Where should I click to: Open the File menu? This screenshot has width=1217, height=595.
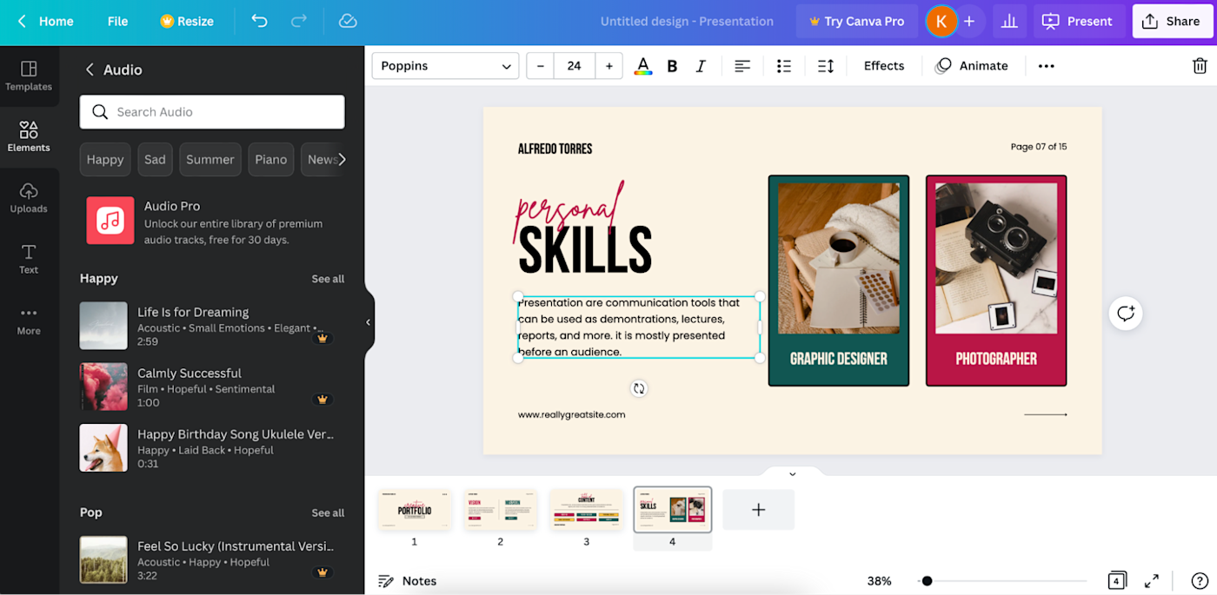117,21
